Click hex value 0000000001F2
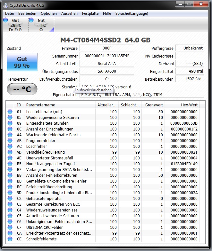Image resolution: width=212 pixels, height=251 pixels. click(x=184, y=129)
